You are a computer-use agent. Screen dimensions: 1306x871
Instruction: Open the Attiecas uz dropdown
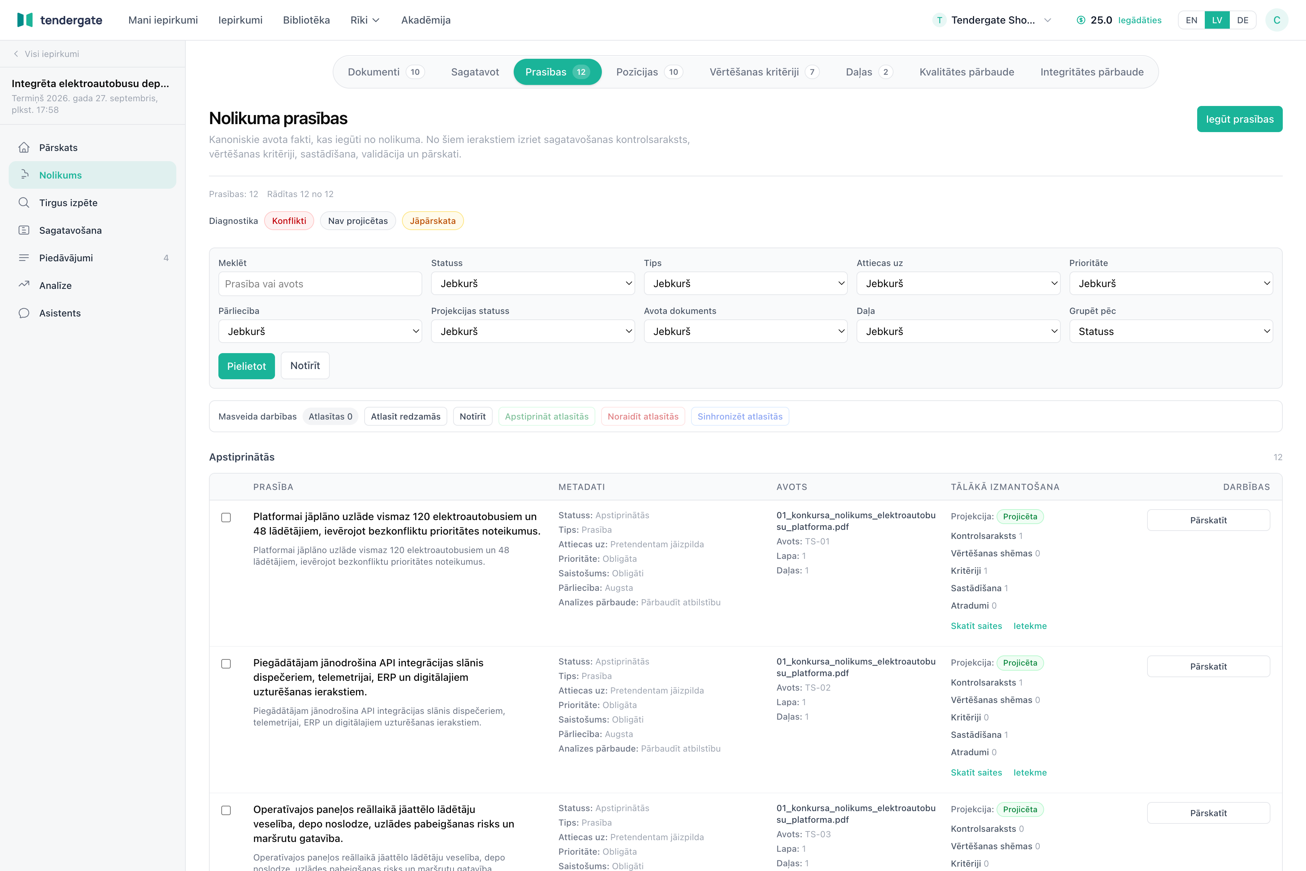tap(958, 283)
